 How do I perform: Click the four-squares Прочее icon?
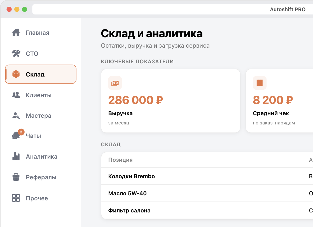[x=16, y=198]
